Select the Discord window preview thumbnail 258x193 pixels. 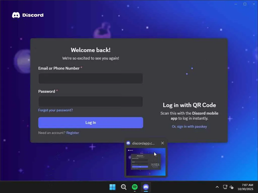[x=146, y=162]
